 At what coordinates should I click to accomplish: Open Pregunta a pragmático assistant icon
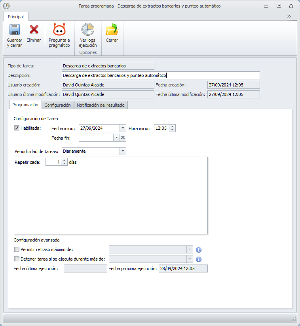(x=59, y=29)
